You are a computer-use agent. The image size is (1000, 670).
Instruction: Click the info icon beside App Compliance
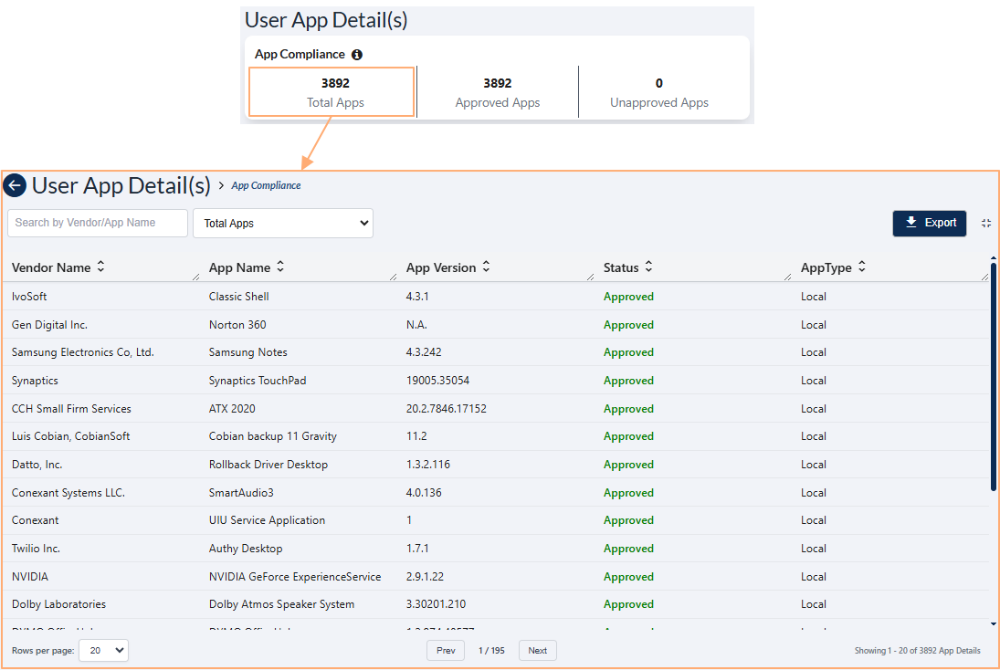coord(357,54)
